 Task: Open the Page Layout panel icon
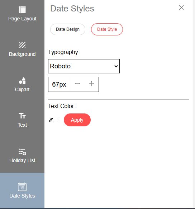[22, 10]
